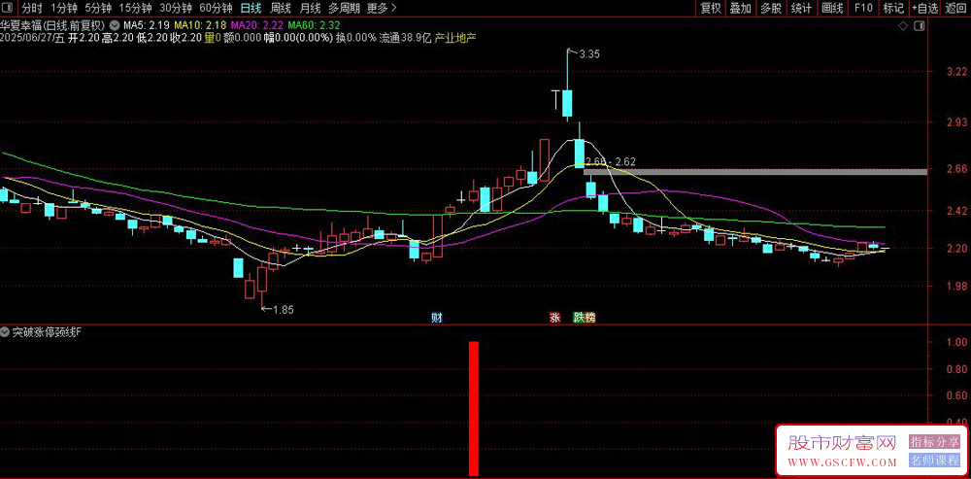Screen dimensions: 971x479
Task: Toggle the right sidebar panel icon
Action: pyautogui.click(x=921, y=26)
